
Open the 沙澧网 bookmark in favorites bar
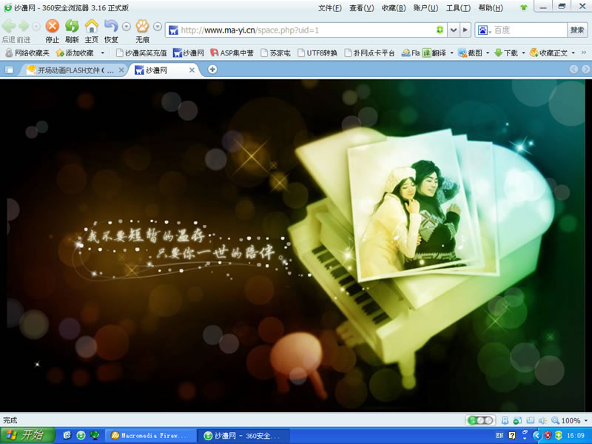point(189,53)
